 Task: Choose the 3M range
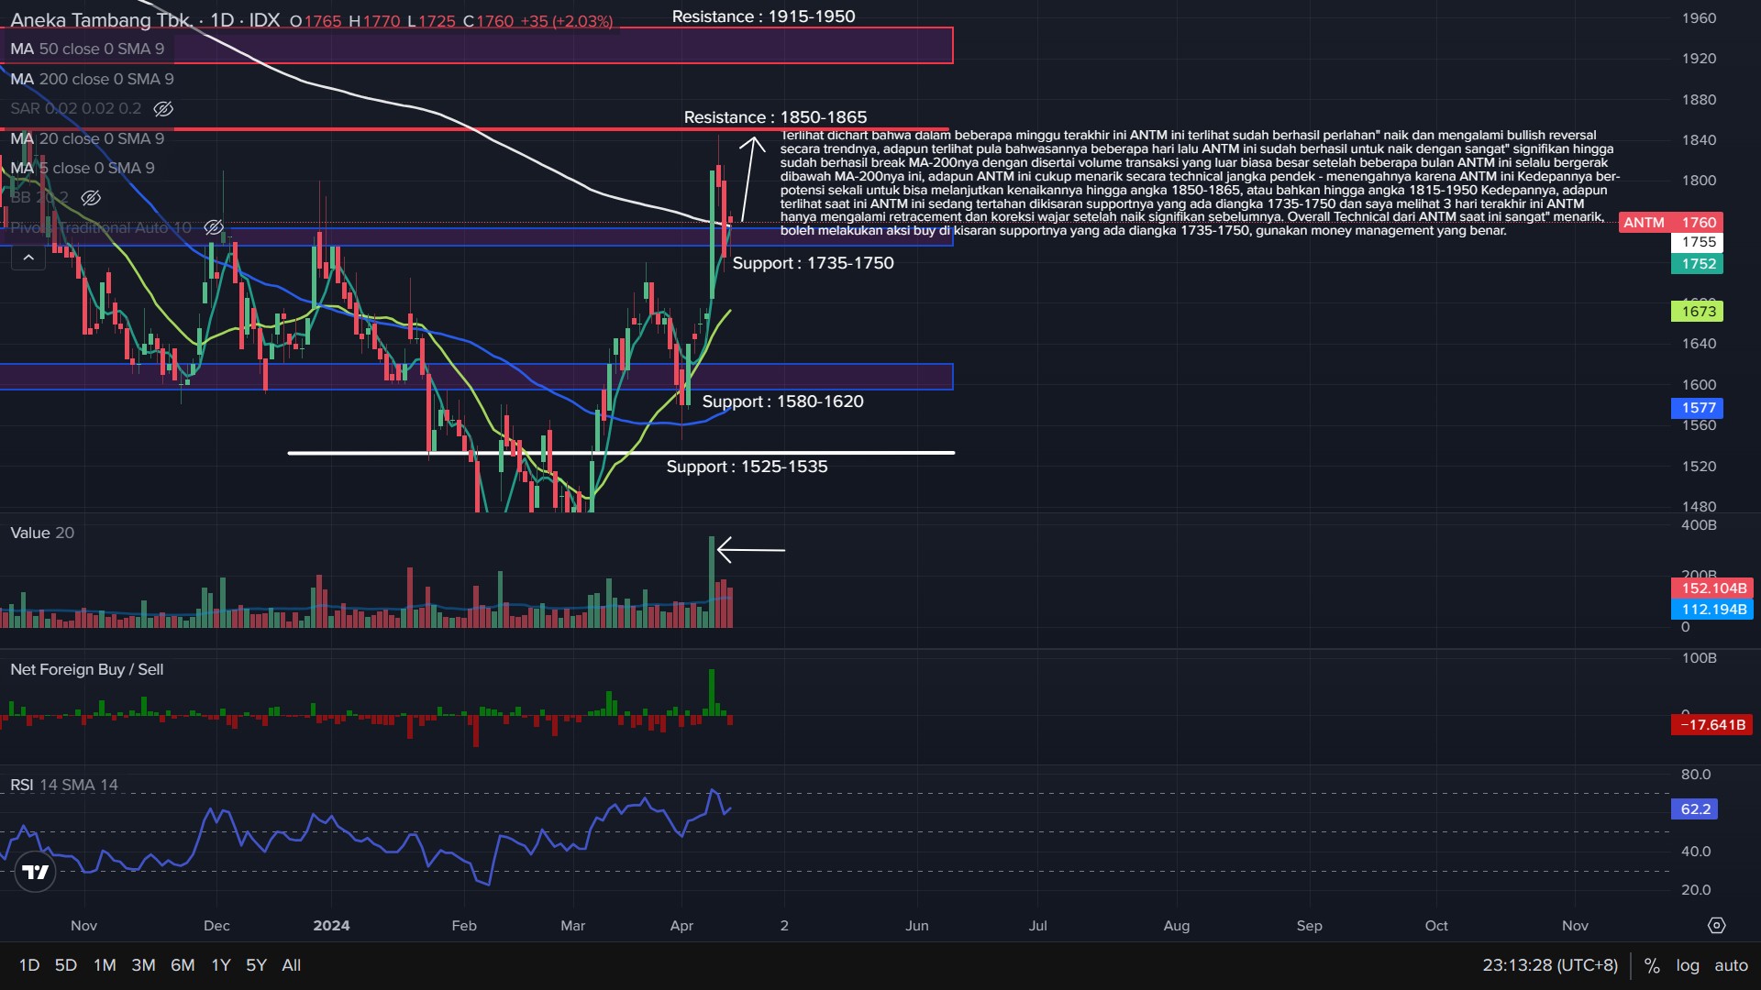143,965
